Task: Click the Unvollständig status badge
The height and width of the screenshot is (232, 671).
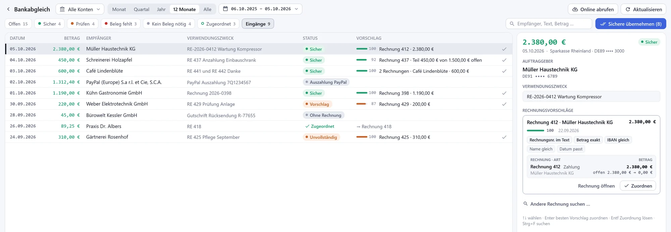Action: pos(321,137)
